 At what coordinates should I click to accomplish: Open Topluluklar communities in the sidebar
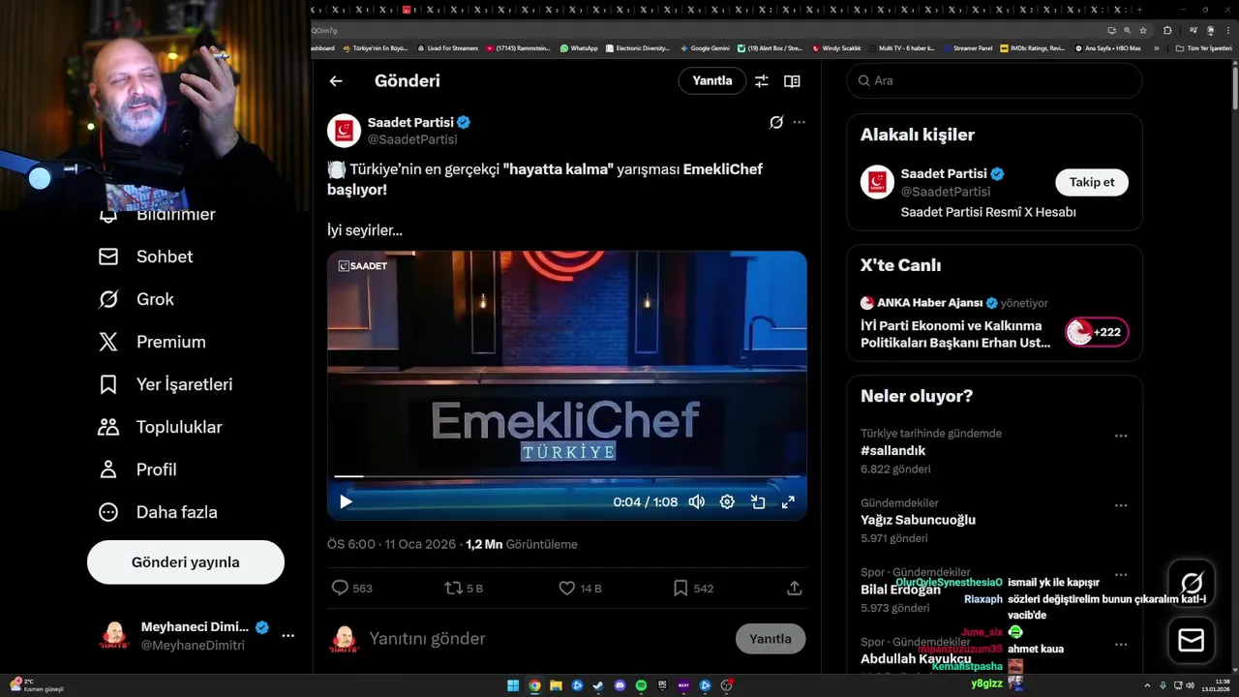click(160, 427)
